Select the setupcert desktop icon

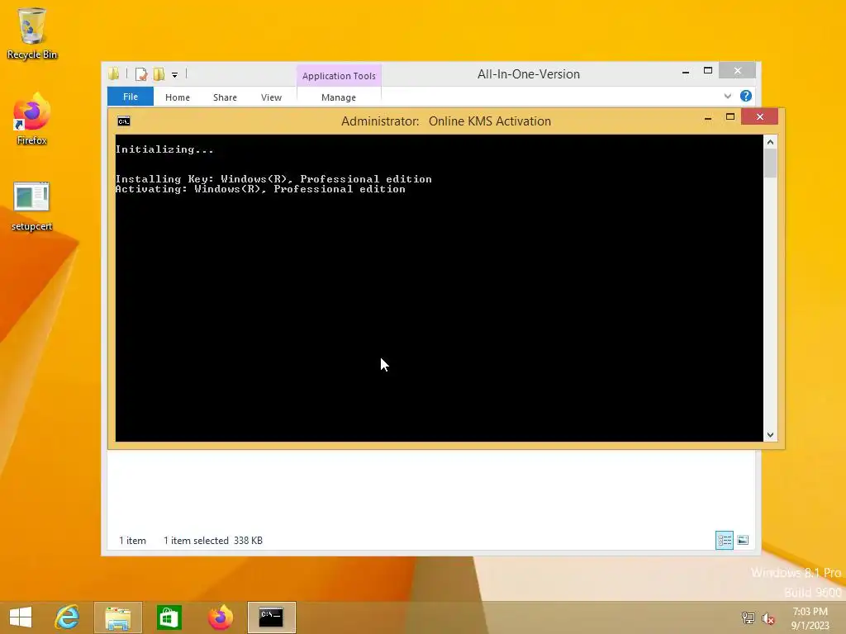[32, 206]
